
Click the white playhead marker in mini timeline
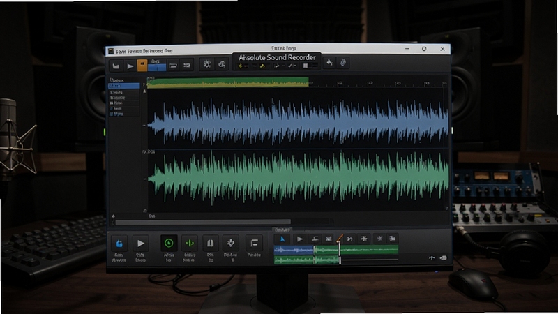[x=340, y=253]
